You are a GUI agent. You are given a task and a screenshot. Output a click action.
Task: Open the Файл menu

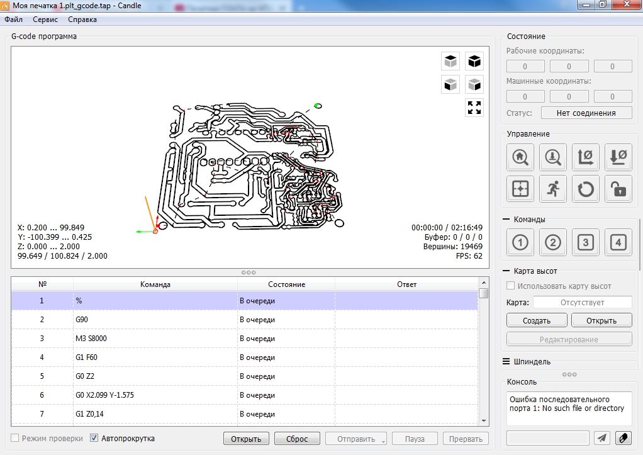[x=13, y=20]
